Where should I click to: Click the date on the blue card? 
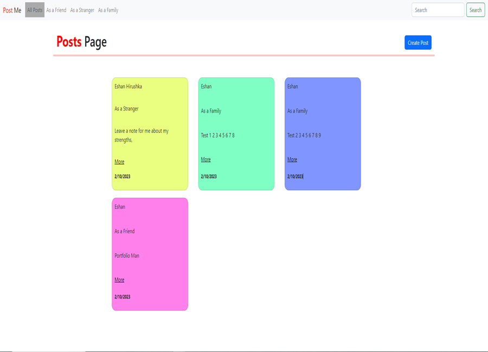pos(296,177)
